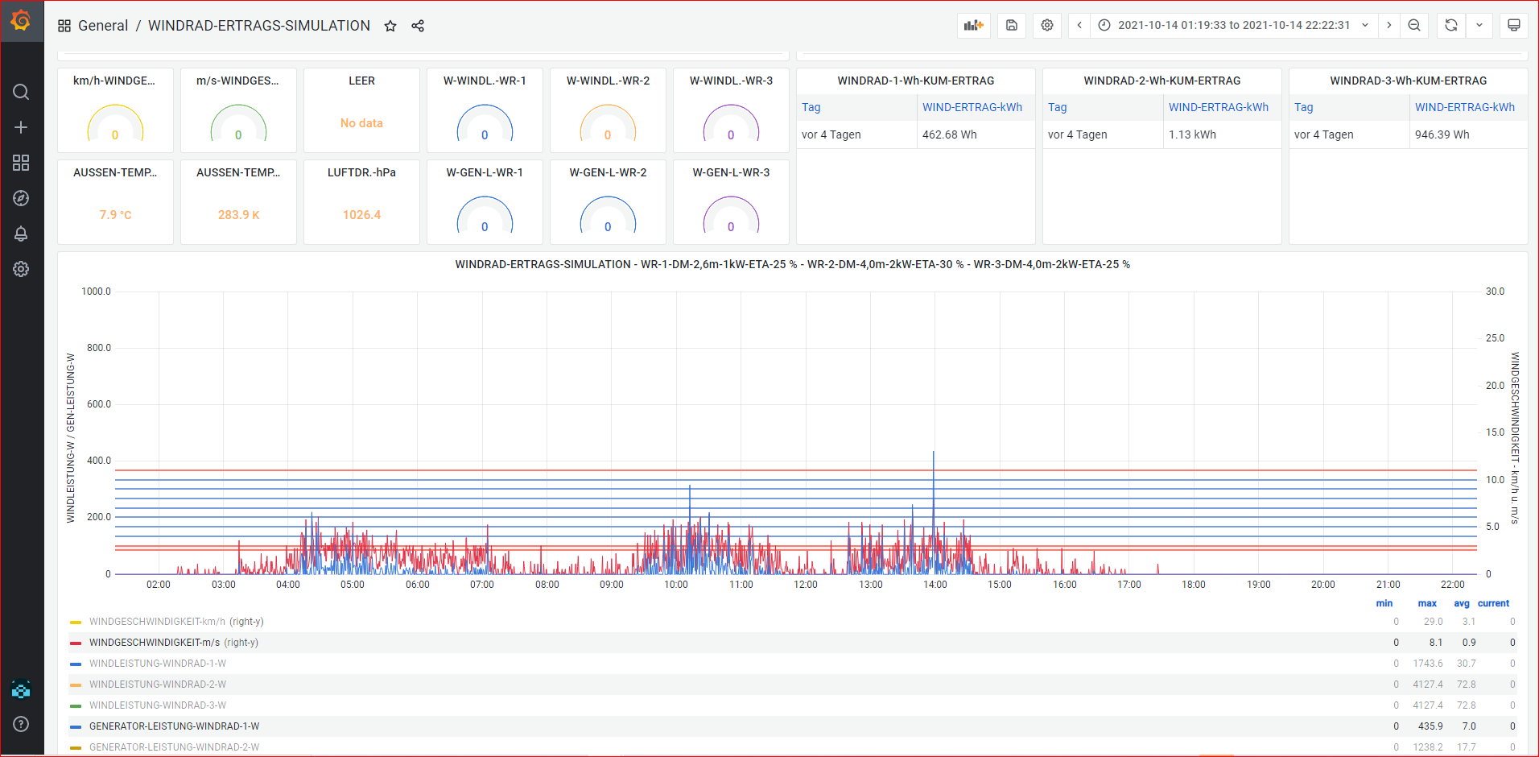Click the Create plus icon in sidebar

(x=22, y=127)
